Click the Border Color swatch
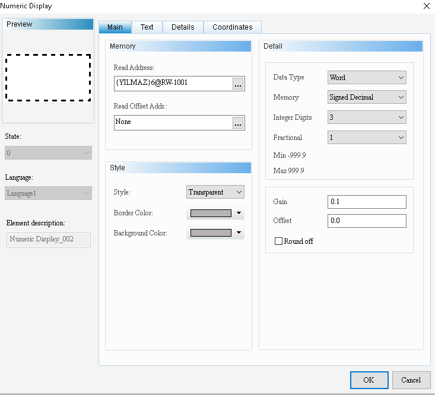This screenshot has width=435, height=395. pos(211,213)
